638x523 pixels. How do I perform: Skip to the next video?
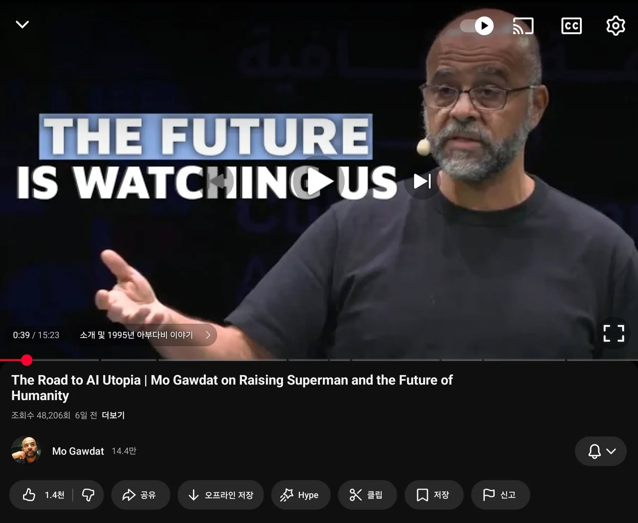[x=422, y=181]
